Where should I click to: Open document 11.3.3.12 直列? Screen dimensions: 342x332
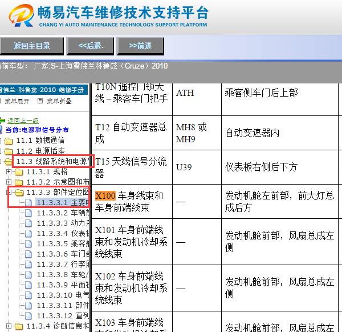click(63, 315)
